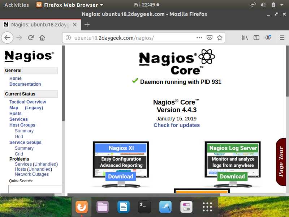This screenshot has height=217, width=289.
Task: Open the status Map link
Action: (x=14, y=108)
